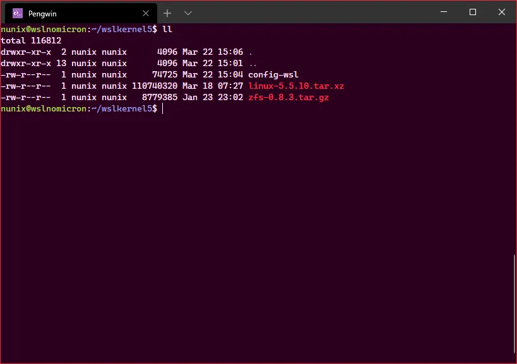
Task: Close the terminal window
Action: point(502,13)
